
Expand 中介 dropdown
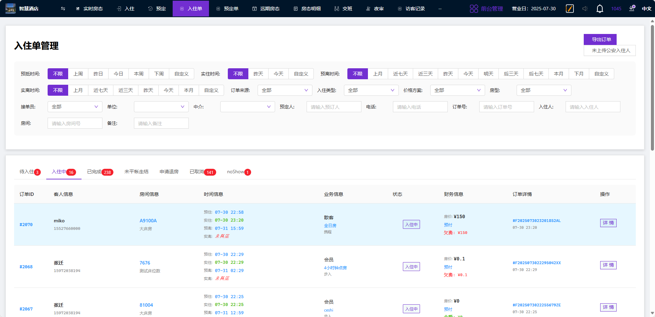tap(248, 107)
